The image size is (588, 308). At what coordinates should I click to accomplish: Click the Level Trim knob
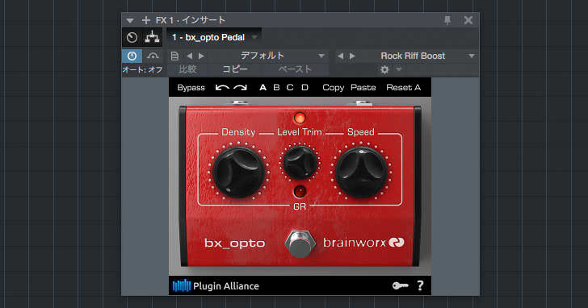299,163
